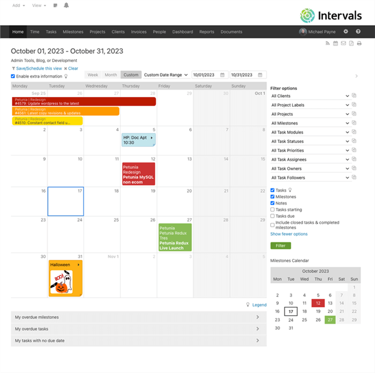Open the Add menu

(x=18, y=5)
